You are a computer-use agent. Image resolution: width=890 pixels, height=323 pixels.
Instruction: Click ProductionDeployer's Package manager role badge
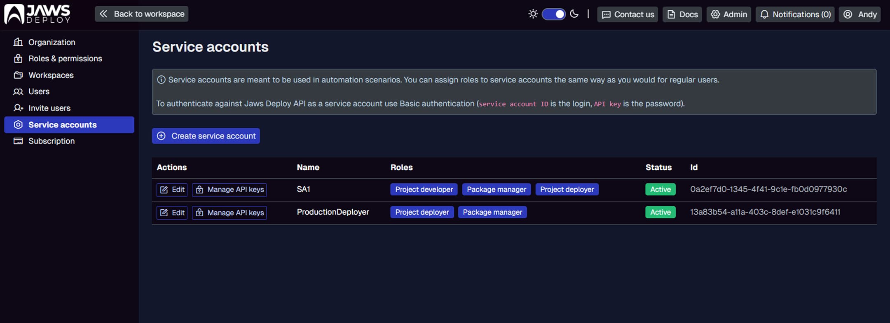pos(492,212)
